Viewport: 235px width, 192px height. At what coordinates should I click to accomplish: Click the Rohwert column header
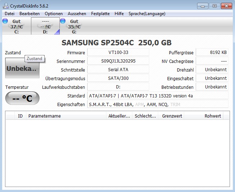(204, 116)
